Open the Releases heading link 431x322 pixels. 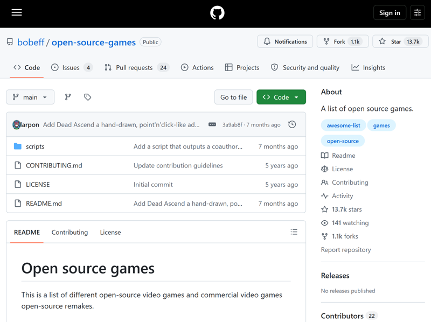(335, 276)
